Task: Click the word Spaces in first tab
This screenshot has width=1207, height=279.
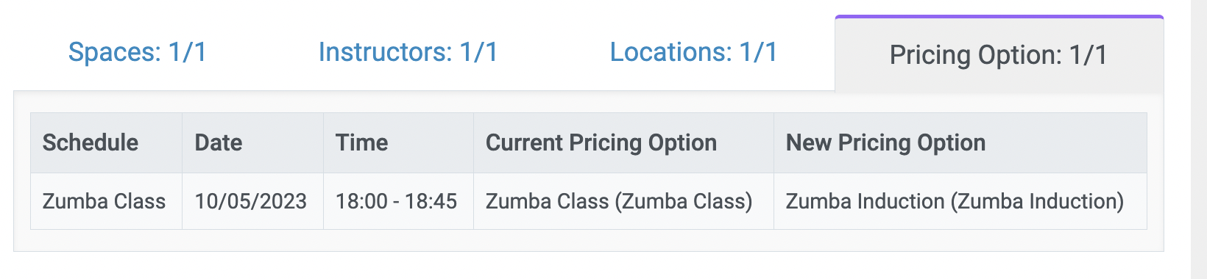Action: coord(114,52)
